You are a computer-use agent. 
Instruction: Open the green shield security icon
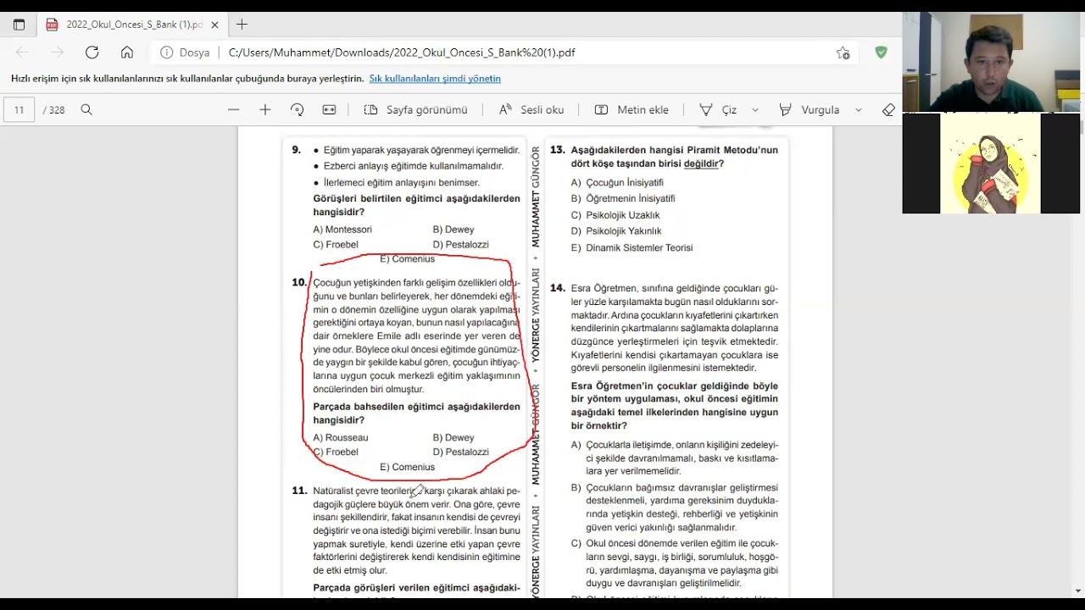coord(882,53)
